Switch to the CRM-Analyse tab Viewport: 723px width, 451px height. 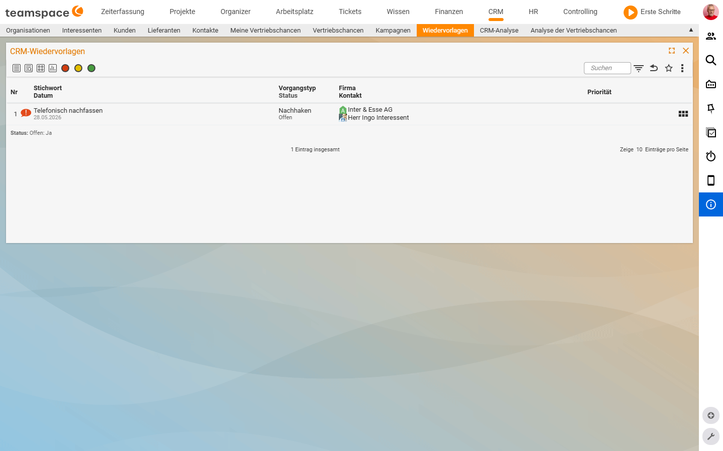pyautogui.click(x=499, y=30)
